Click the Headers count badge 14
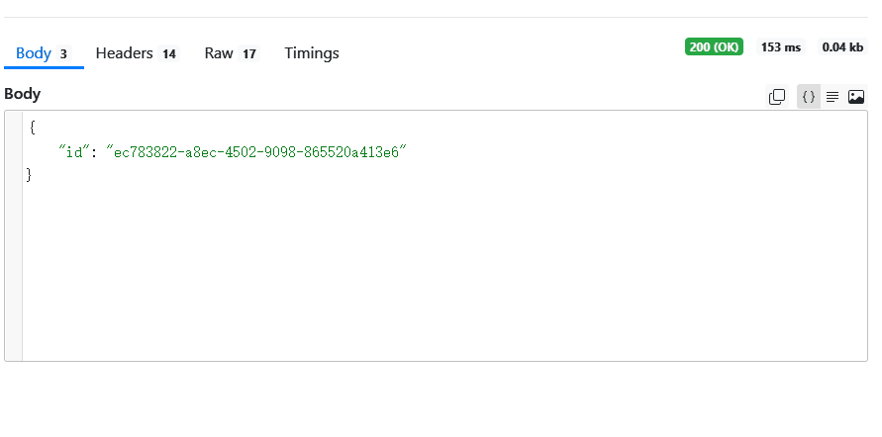The height and width of the screenshot is (437, 882). [169, 54]
